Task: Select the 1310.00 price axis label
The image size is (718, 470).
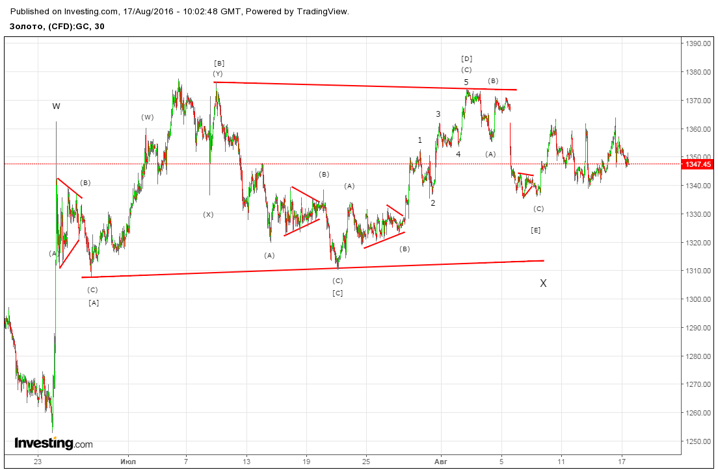Action: [x=698, y=271]
